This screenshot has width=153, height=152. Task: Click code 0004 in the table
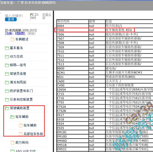click(x=60, y=26)
